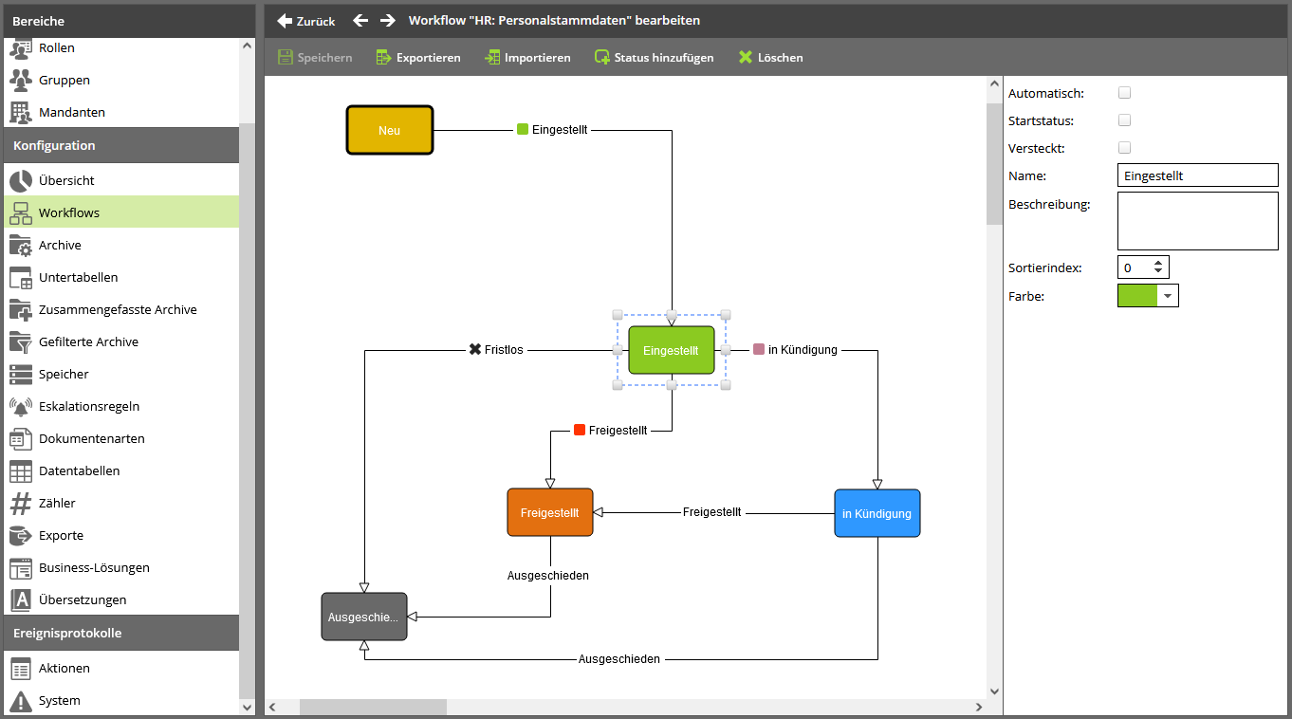Open Gruppen via its people icon
This screenshot has width=1292, height=719.
pos(21,80)
